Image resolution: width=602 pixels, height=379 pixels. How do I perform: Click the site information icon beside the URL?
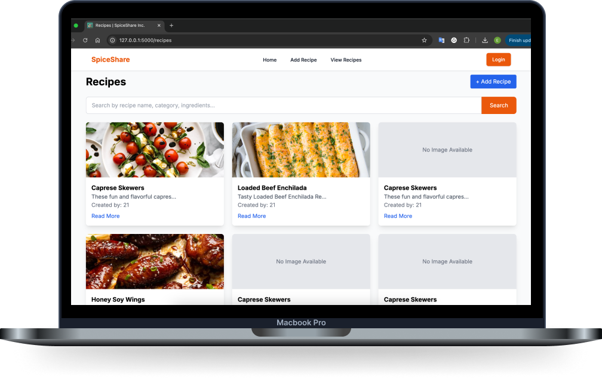coord(112,41)
